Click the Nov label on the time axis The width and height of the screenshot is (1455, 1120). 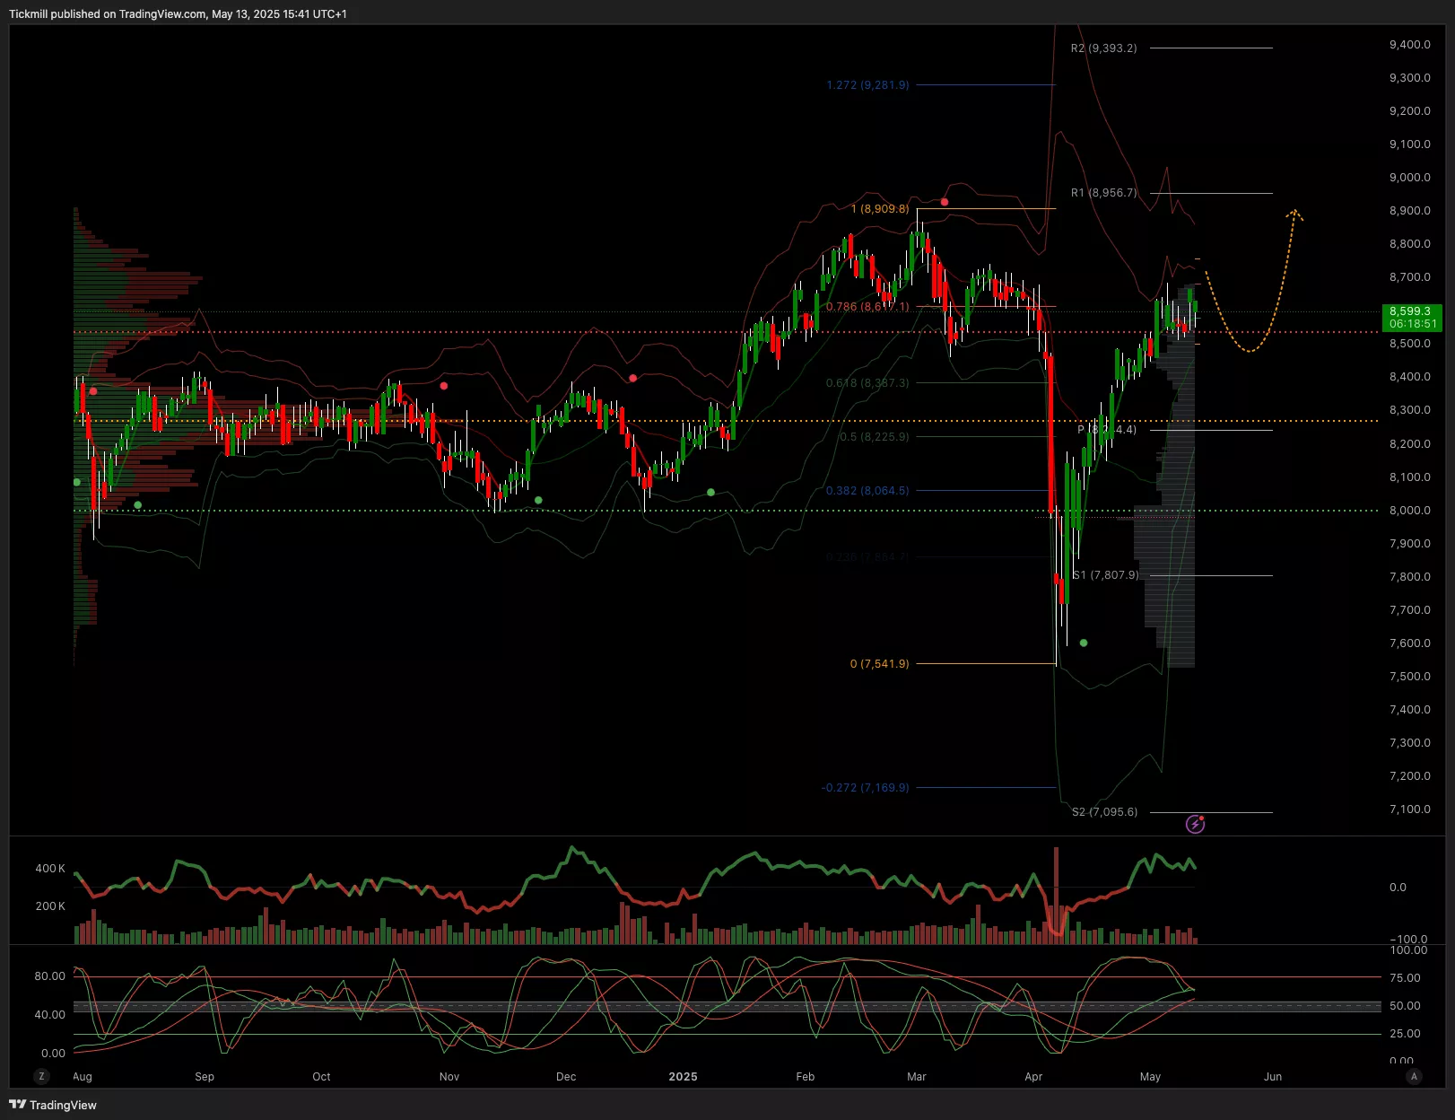pos(449,1076)
